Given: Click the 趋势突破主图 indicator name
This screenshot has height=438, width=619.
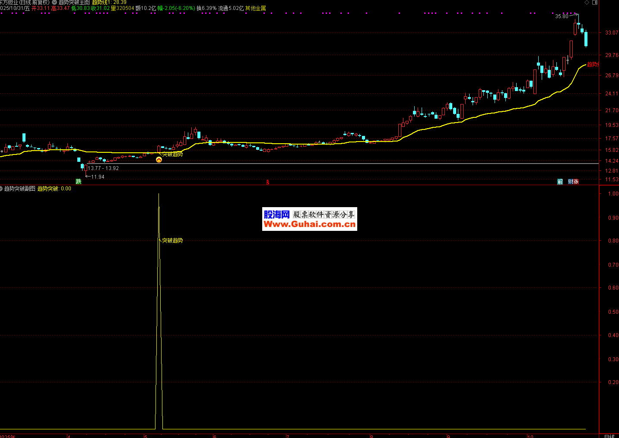Looking at the screenshot, I should pos(74,2).
